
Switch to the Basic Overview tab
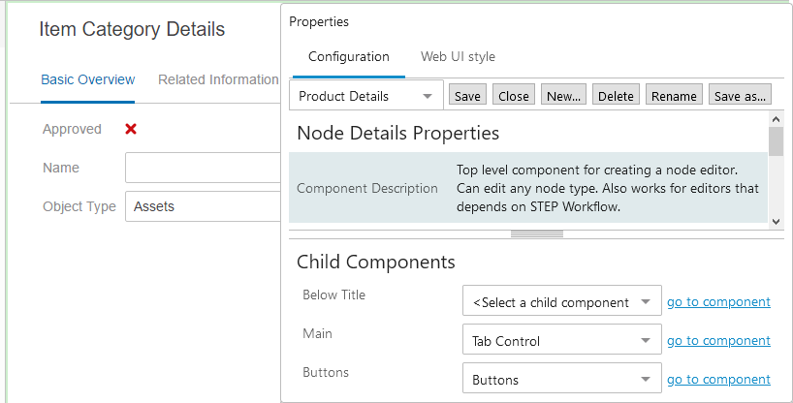[x=88, y=79]
